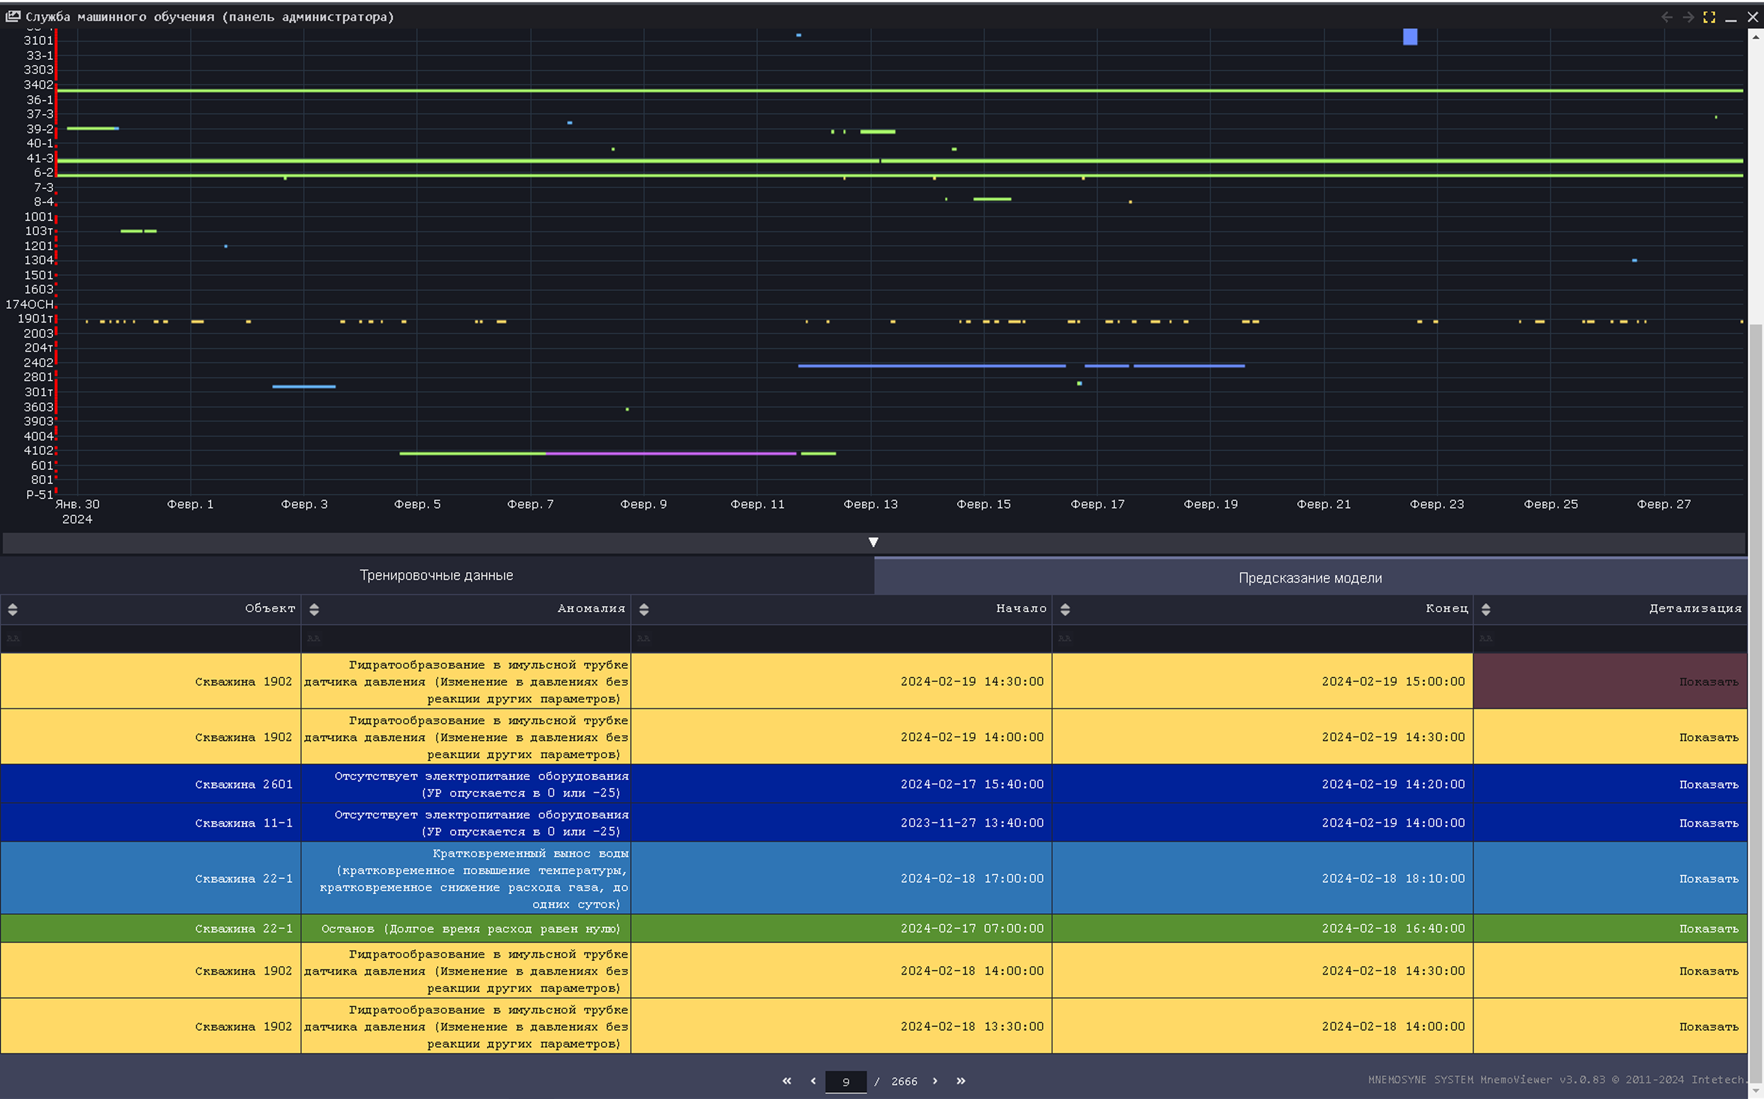This screenshot has height=1099, width=1764.
Task: Switch to Предсказание модели tab
Action: (1310, 577)
